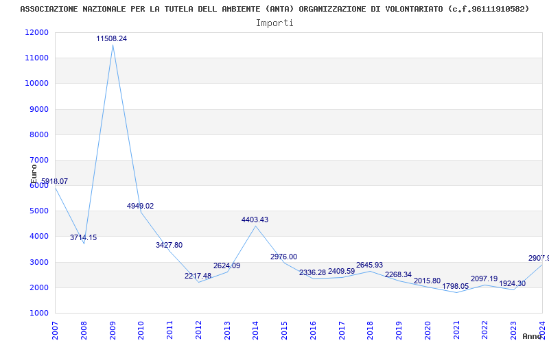Click the 2016 x-axis year label
This screenshot has height=343, width=549.
pyautogui.click(x=313, y=330)
